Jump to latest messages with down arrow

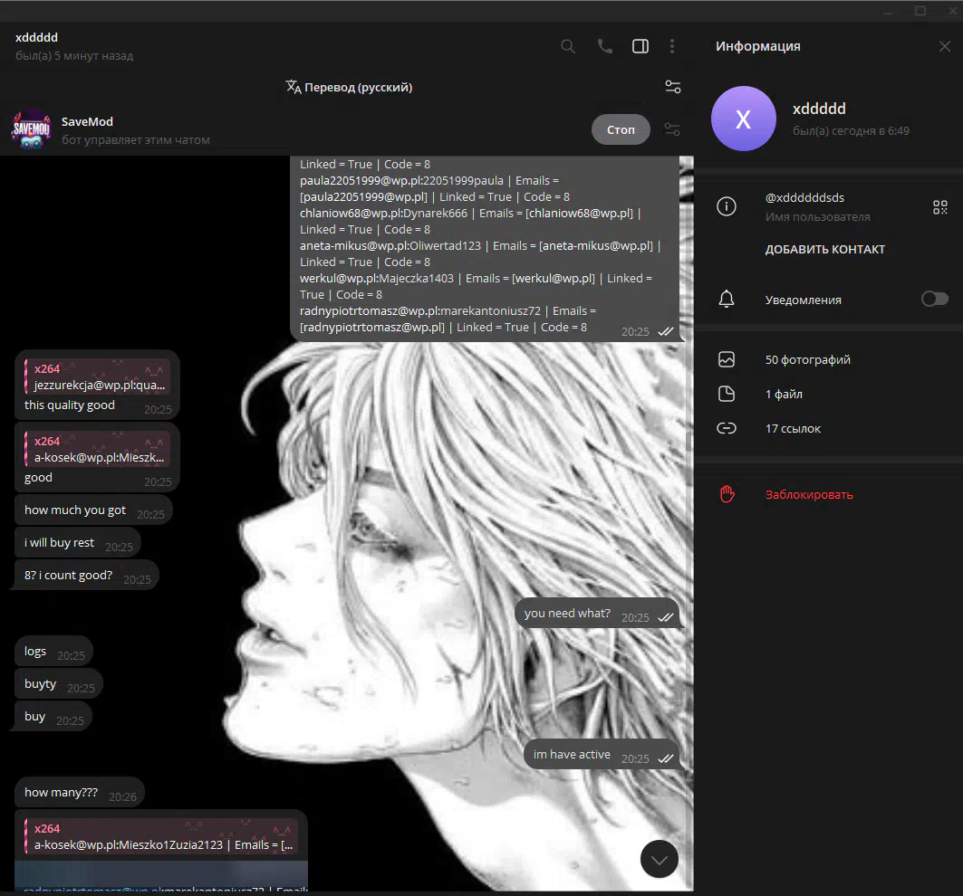point(659,859)
